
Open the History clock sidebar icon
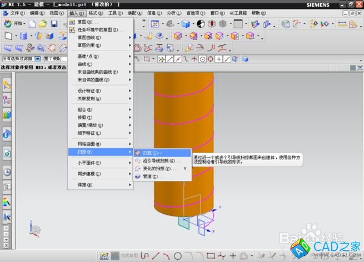tap(7, 172)
